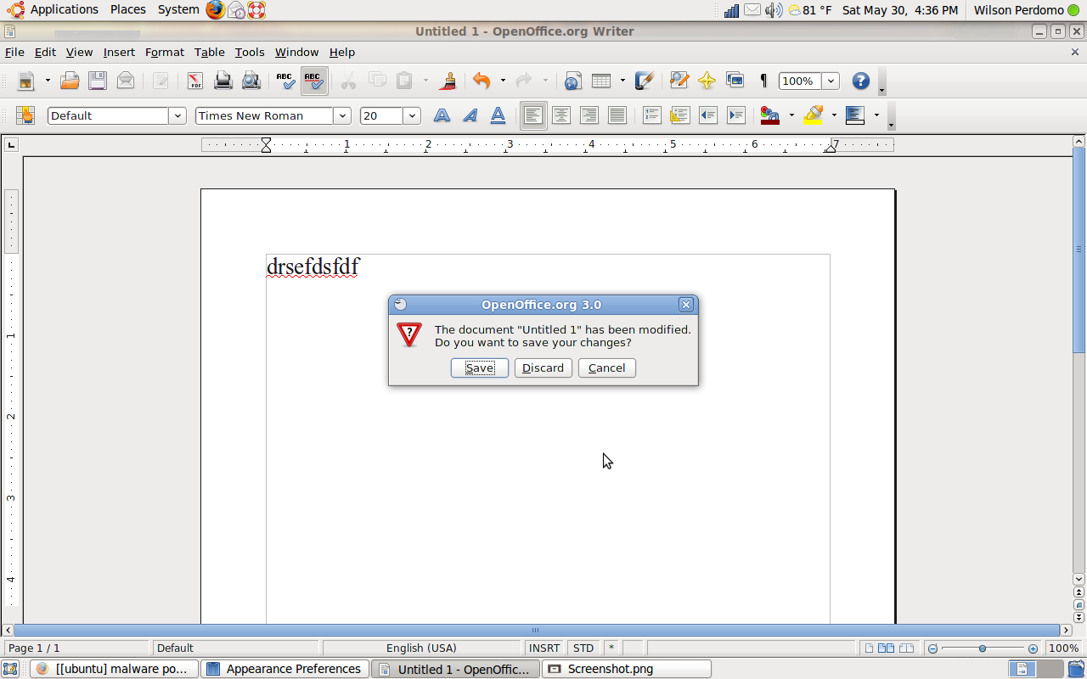This screenshot has width=1087, height=679.
Task: Open the Insert menu
Action: coord(119,52)
